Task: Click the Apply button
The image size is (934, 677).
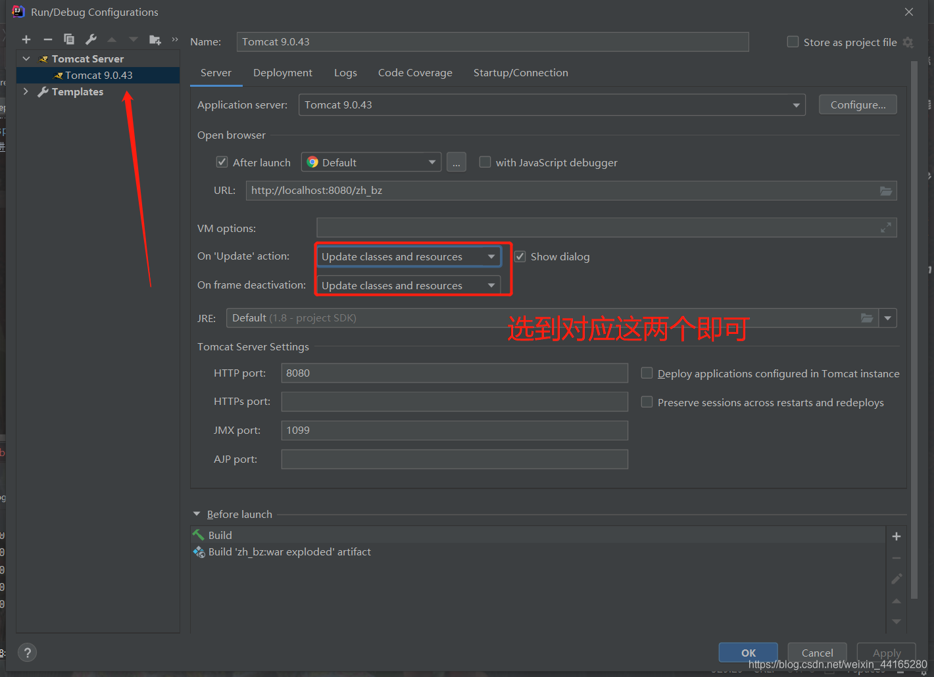Action: tap(887, 653)
